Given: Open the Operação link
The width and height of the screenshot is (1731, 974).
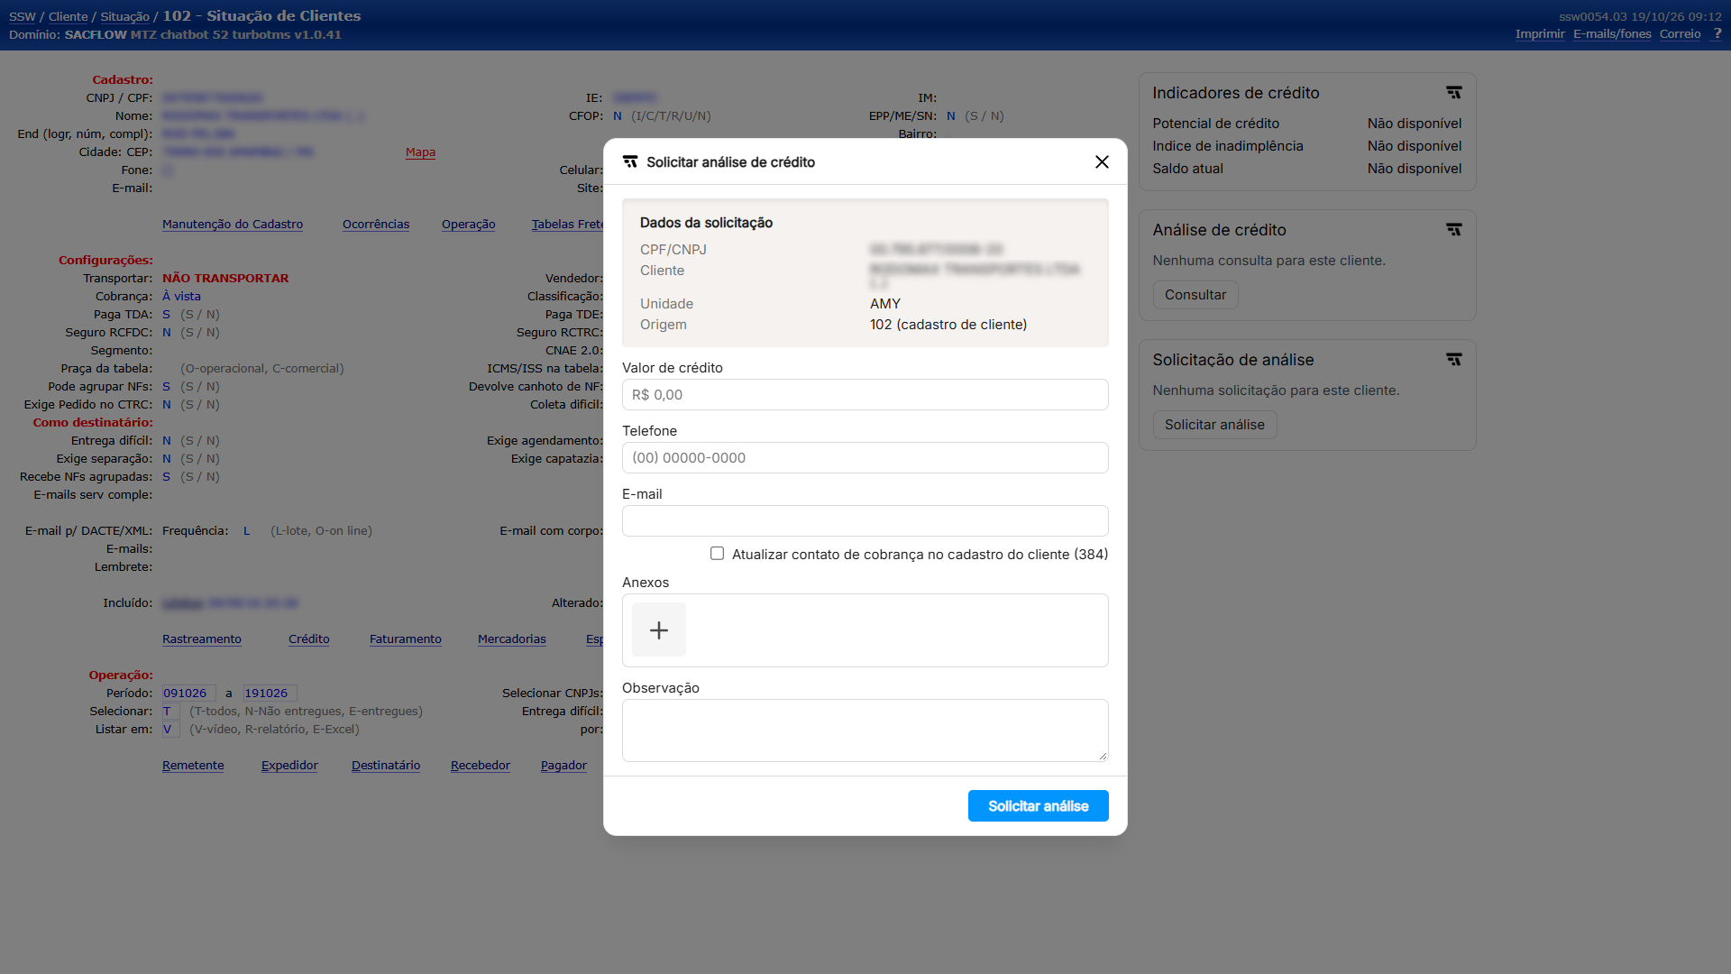Looking at the screenshot, I should 469,225.
